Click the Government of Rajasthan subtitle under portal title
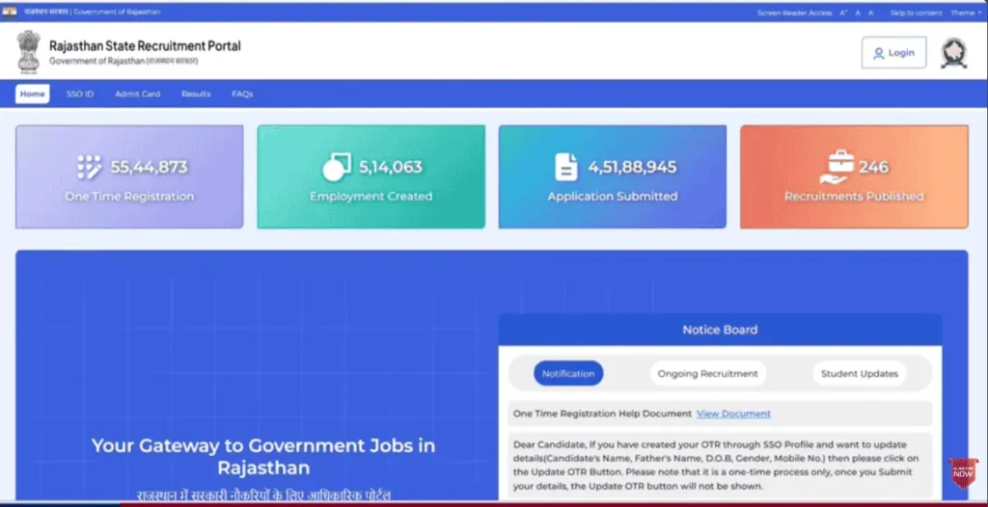 [x=123, y=61]
